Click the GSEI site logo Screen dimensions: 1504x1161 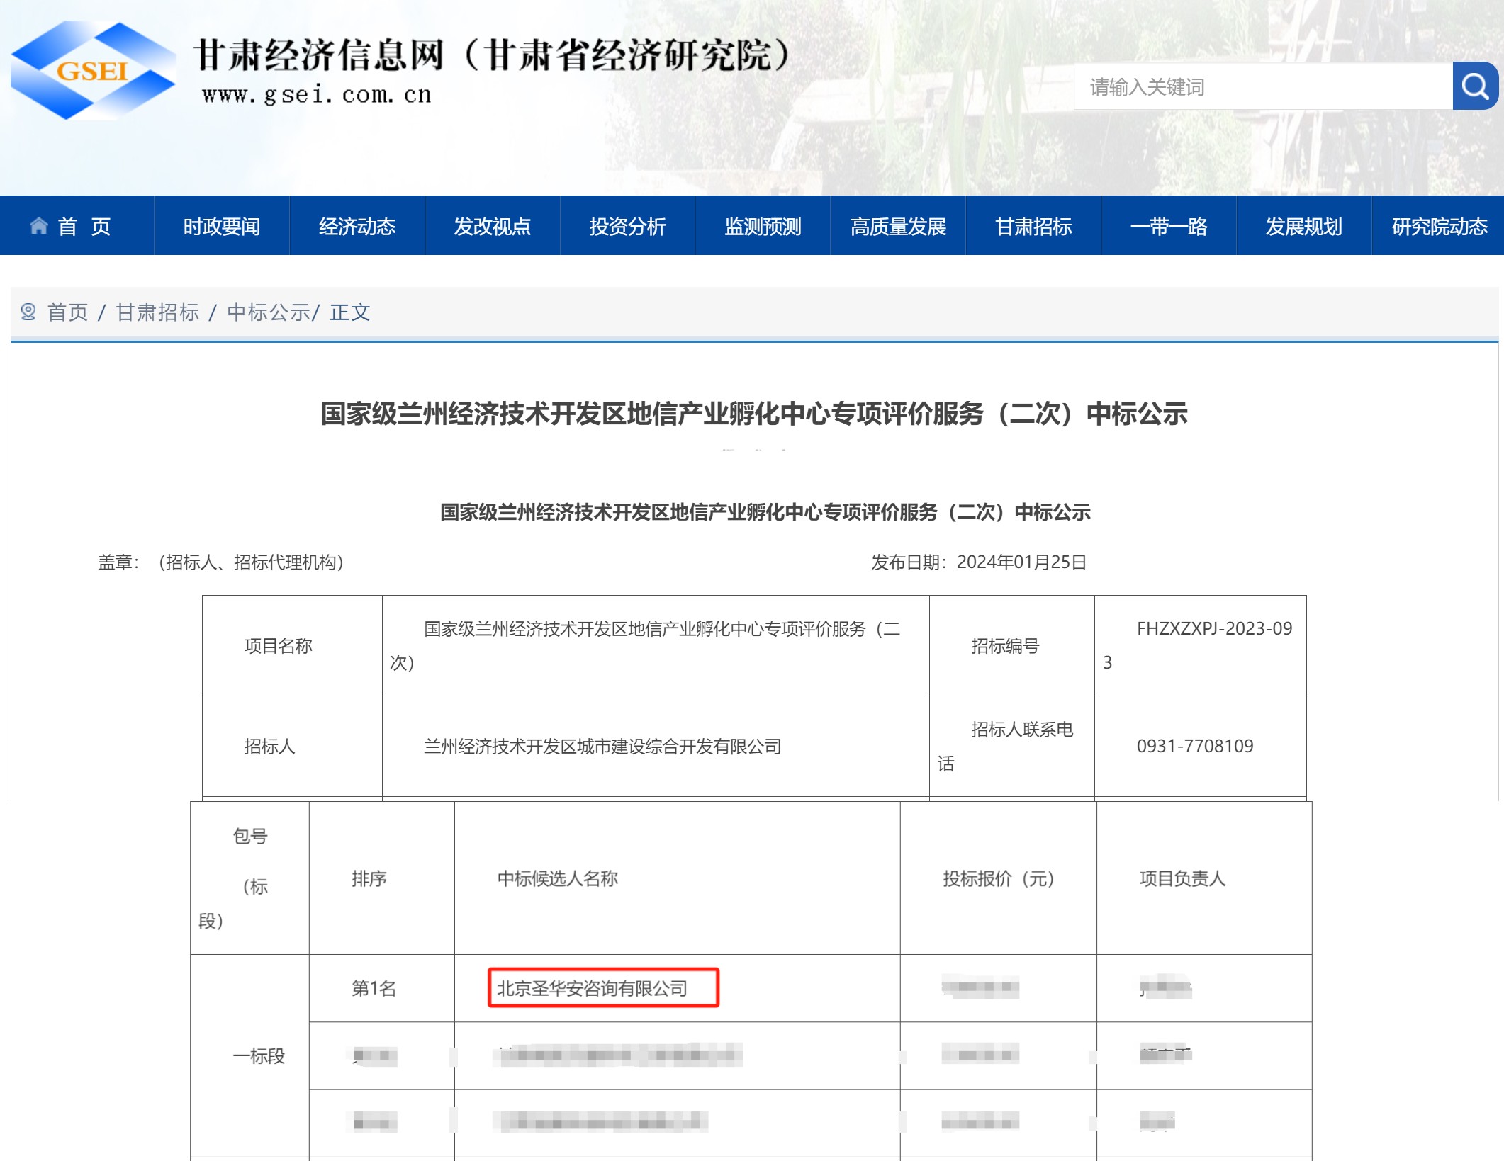pos(93,70)
